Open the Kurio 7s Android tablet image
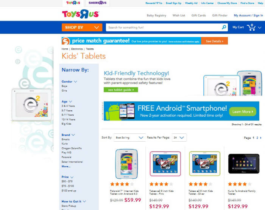Screen dimensions: 265x210 tap(244, 164)
